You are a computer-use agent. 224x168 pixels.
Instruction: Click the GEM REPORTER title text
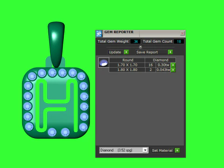(x=119, y=32)
